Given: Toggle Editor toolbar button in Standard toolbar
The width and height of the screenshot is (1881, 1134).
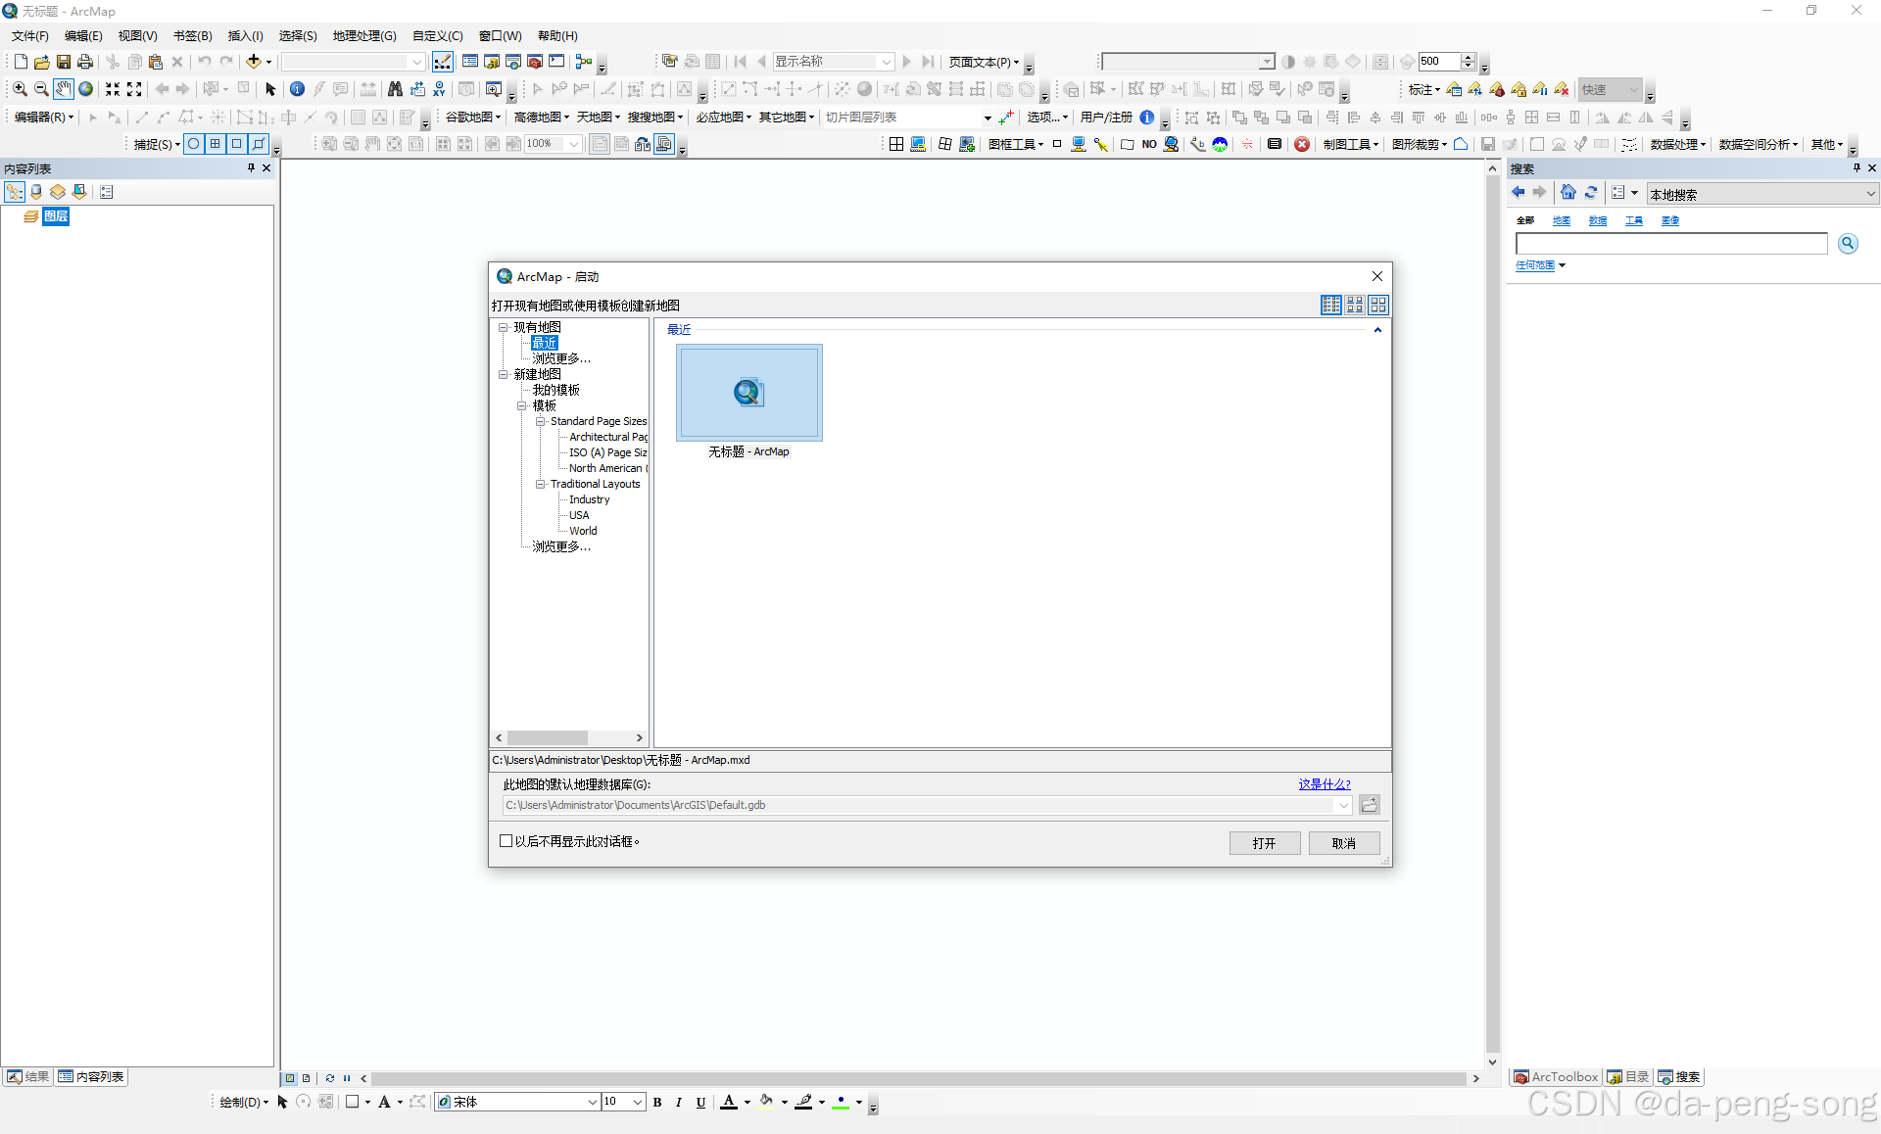Looking at the screenshot, I should pos(443,62).
